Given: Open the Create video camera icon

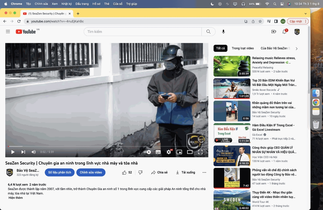Looking at the screenshot, I should (x=274, y=31).
